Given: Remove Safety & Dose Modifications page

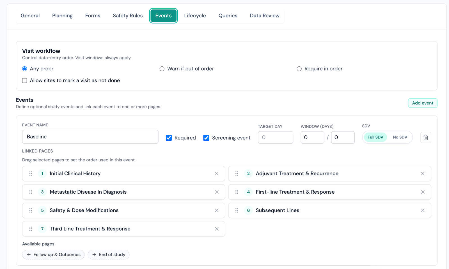Looking at the screenshot, I should 217,210.
